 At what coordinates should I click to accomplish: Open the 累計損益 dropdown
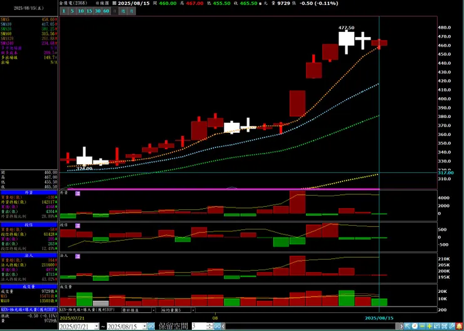[153, 310]
